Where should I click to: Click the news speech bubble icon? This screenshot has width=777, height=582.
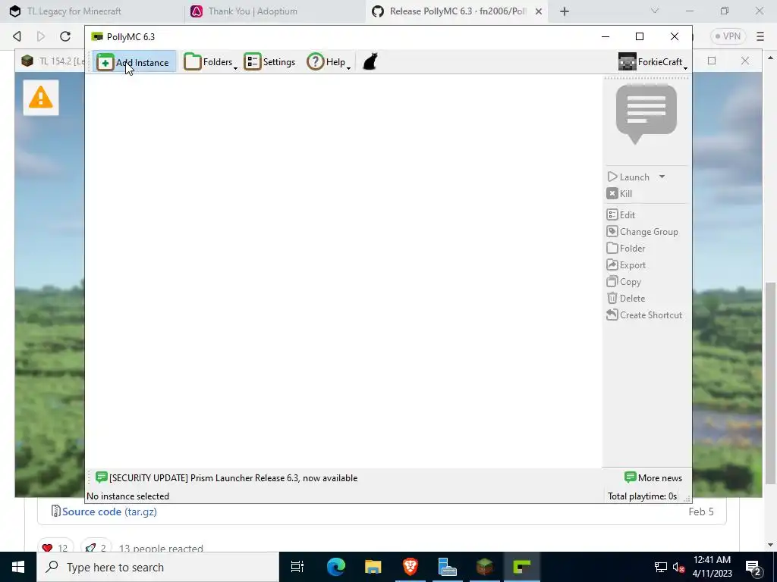[x=646, y=114]
